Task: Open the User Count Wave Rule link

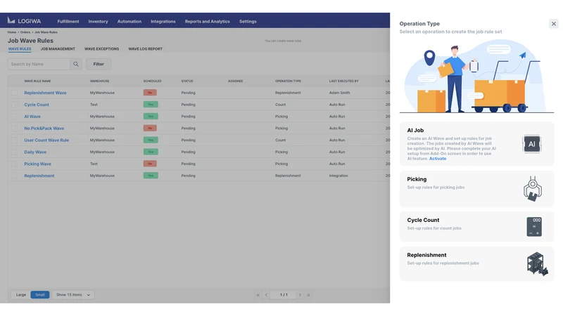Action: [x=46, y=140]
